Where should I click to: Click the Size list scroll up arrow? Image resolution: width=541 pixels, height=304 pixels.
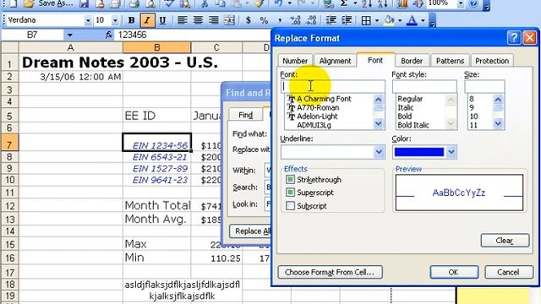point(498,100)
